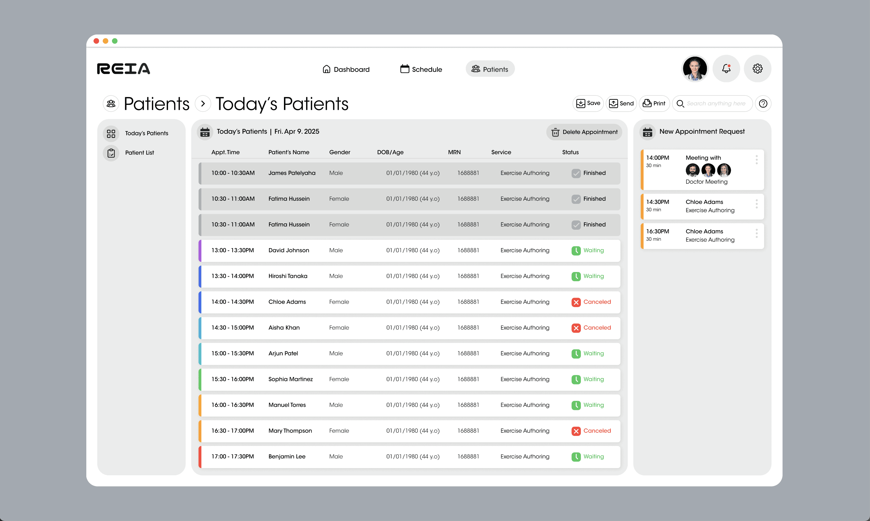Toggle first Fatima Hussein finished checkbox
The width and height of the screenshot is (870, 521).
click(x=576, y=199)
